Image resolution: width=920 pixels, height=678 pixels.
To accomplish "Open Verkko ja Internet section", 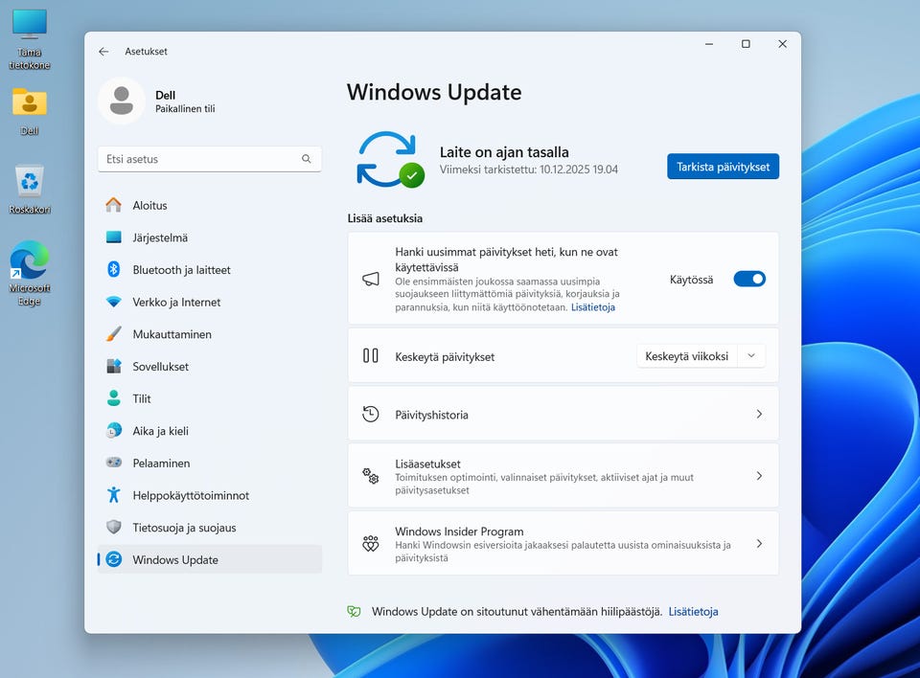I will 210,302.
